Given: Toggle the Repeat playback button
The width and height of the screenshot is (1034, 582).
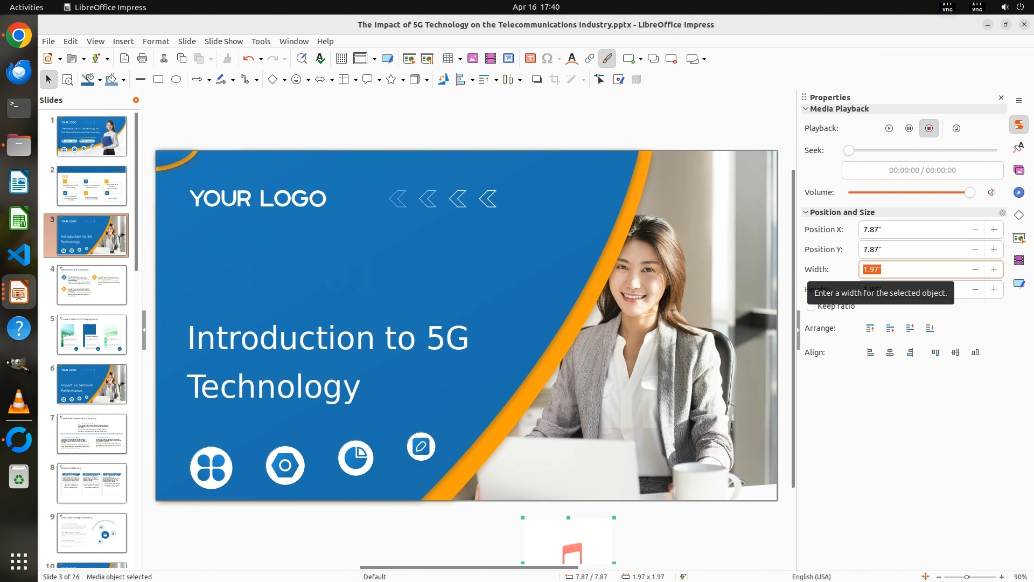Looking at the screenshot, I should pos(956,128).
